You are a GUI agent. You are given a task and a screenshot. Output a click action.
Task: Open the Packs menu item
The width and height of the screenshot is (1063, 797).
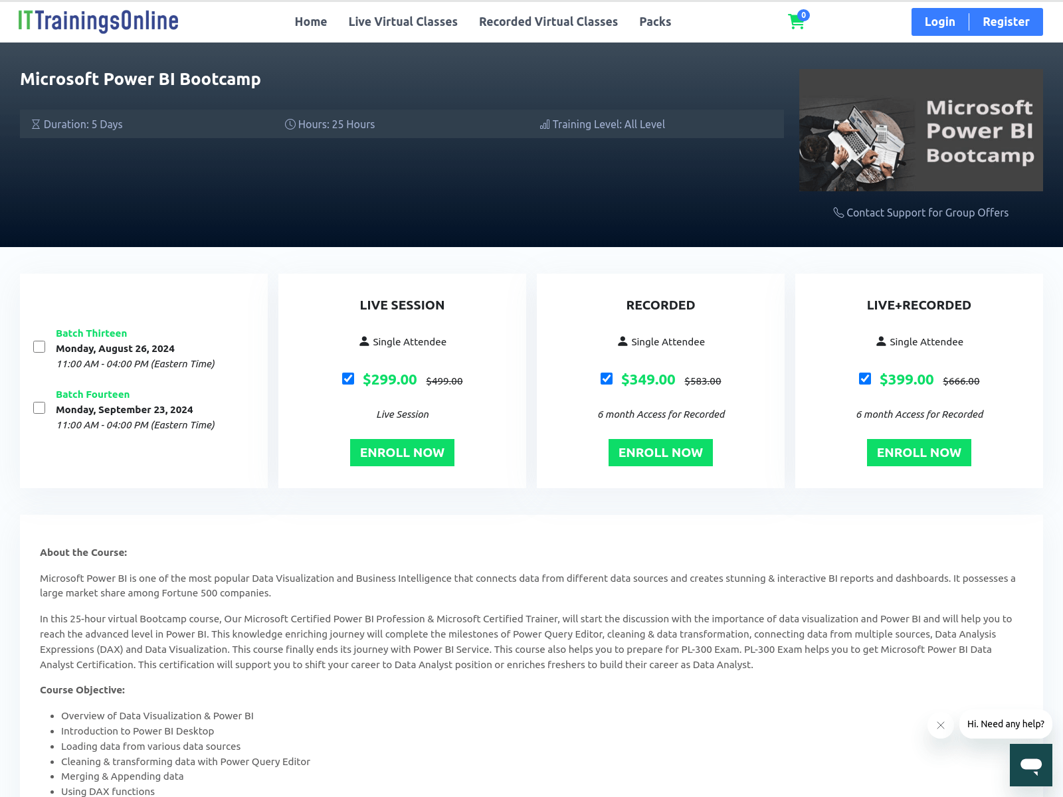655,22
